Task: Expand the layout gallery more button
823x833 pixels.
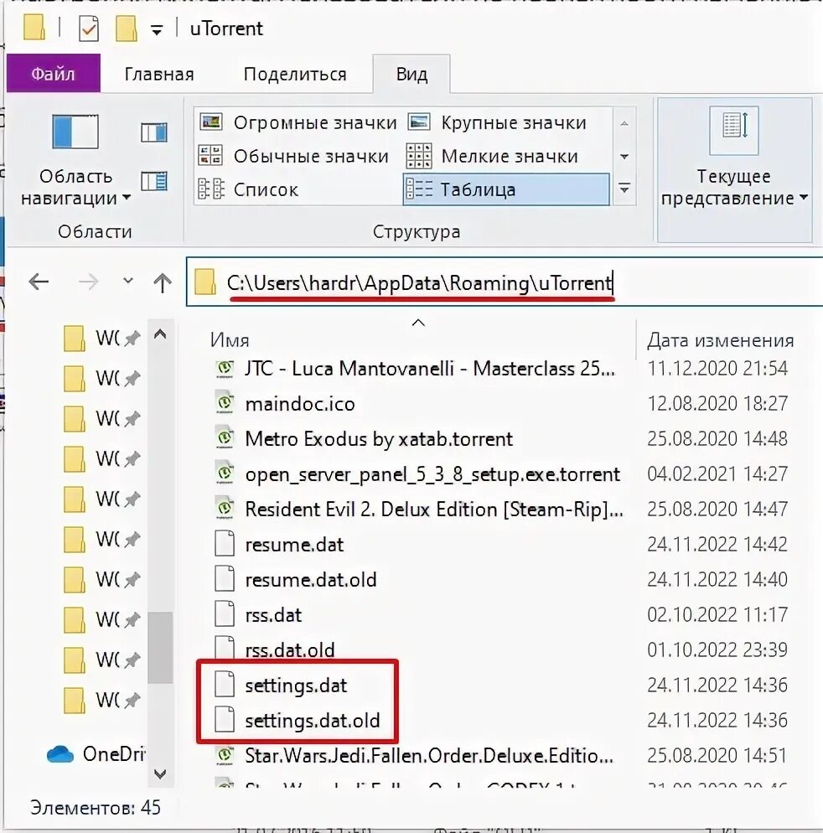Action: 625,189
